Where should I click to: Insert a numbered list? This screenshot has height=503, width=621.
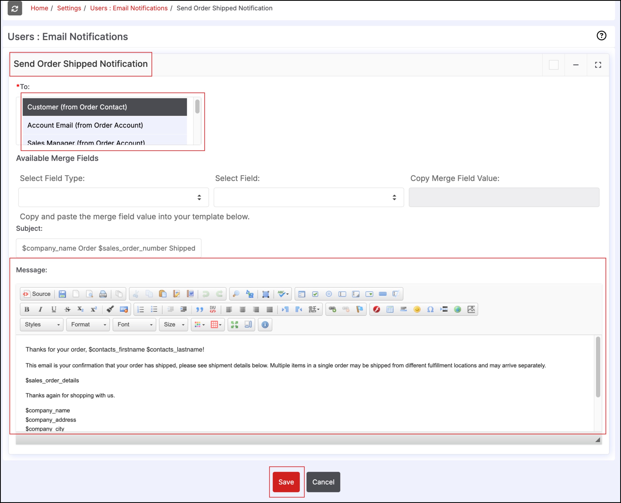tap(141, 309)
